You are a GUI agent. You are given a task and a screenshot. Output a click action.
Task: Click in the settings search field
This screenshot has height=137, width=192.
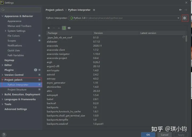click(x=21, y=10)
